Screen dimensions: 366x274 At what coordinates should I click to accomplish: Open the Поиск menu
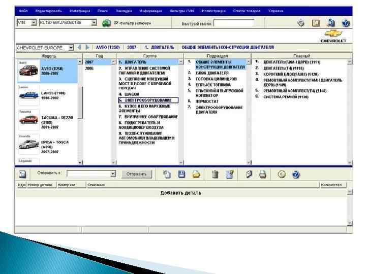pyautogui.click(x=103, y=11)
